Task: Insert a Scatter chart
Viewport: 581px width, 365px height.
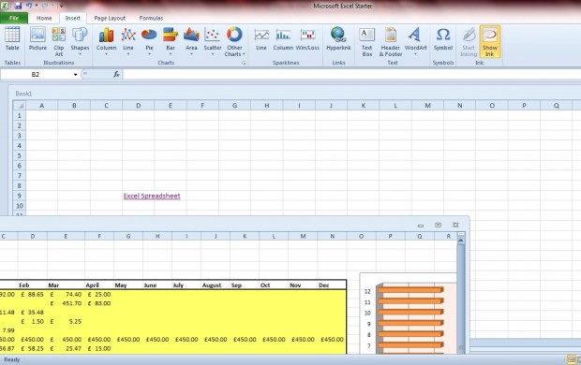Action: [213, 41]
